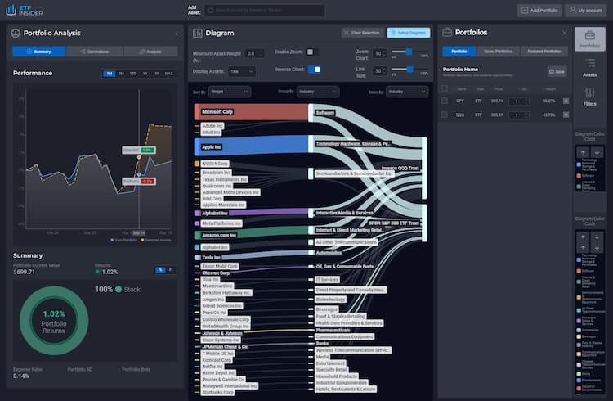Adjust the Link Size slider
Screen dimensions: 613x401
coord(409,70)
